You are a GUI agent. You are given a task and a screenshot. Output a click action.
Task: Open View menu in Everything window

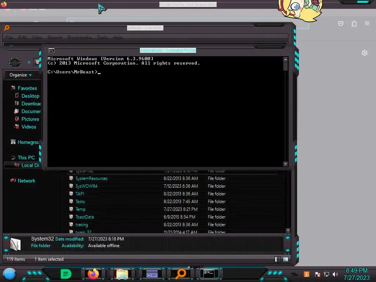point(37,37)
